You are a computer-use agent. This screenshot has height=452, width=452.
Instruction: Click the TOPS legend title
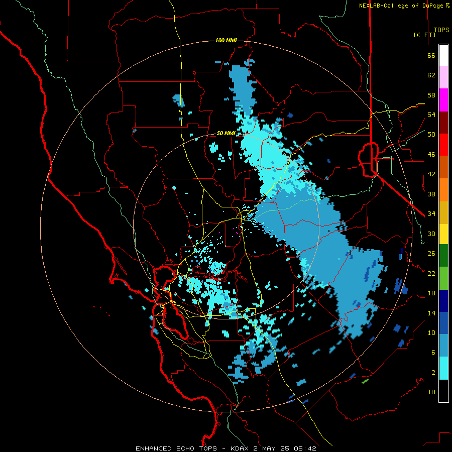click(441, 30)
